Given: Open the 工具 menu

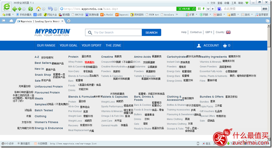Looking at the screenshot, I should (234, 3).
